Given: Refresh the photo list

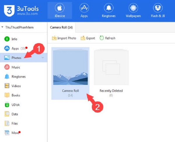Looking at the screenshot, I should (107, 38).
